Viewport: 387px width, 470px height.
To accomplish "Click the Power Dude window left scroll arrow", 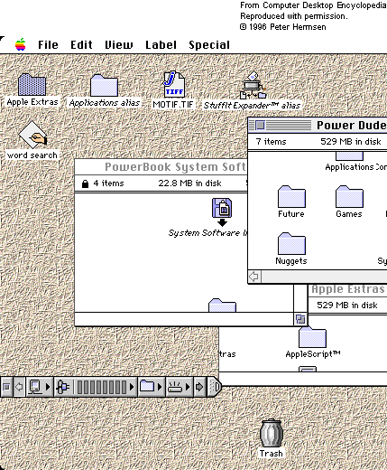I will 254,277.
